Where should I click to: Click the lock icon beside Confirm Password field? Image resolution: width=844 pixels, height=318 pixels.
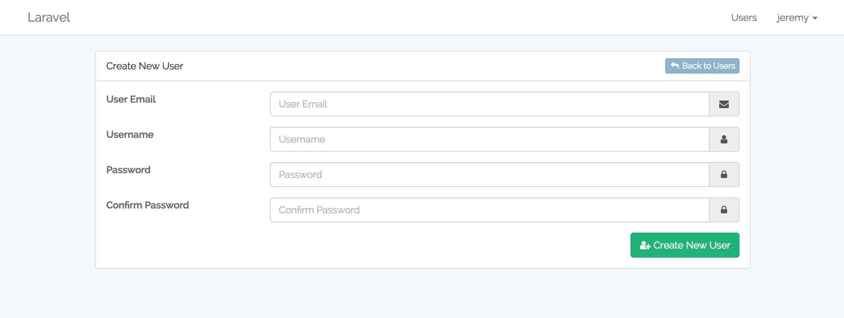[x=724, y=210]
